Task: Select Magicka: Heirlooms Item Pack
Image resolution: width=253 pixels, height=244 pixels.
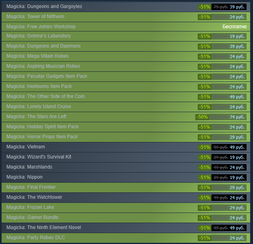Action: (126, 87)
